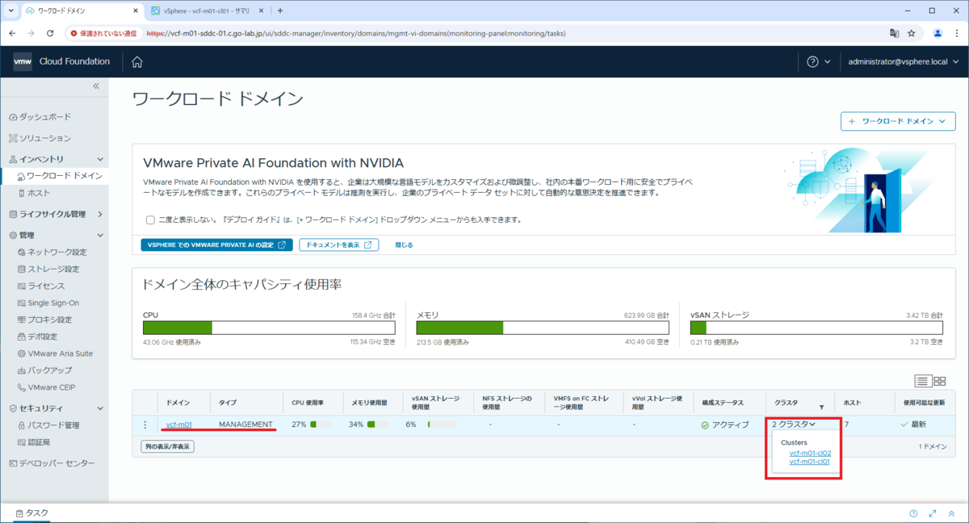This screenshot has height=523, width=969.
Task: Open the tab search dropdown in Chrome
Action: tap(10, 10)
